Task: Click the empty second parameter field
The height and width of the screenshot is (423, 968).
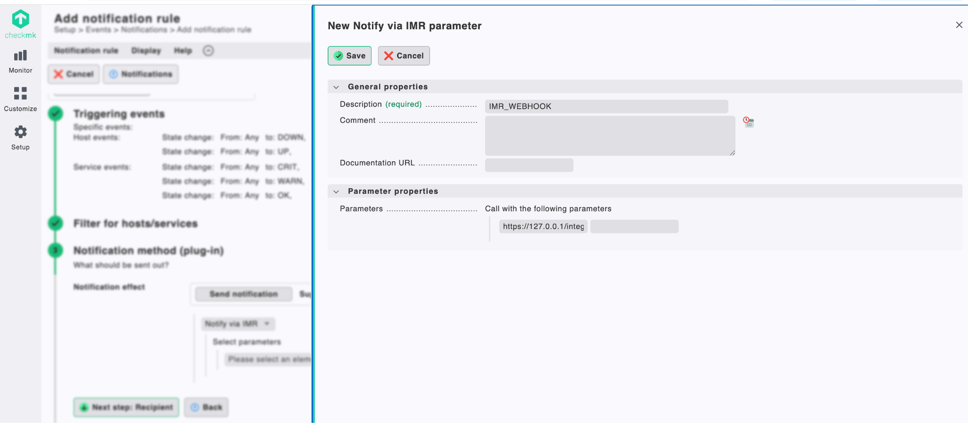Action: point(634,226)
